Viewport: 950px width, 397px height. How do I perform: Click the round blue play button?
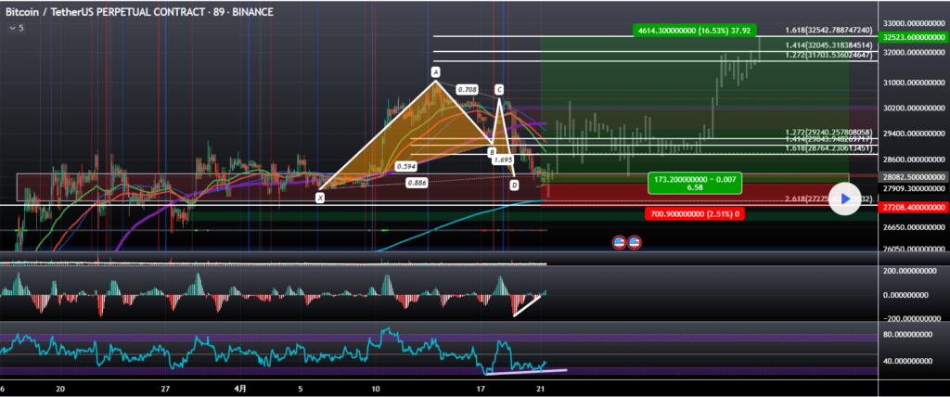[843, 198]
